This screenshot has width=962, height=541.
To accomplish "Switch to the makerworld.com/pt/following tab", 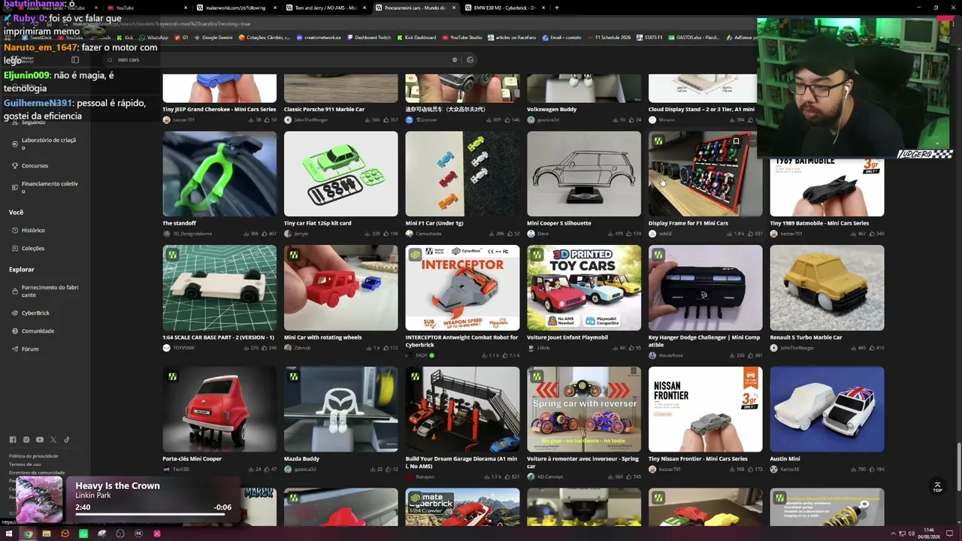I will point(238,8).
